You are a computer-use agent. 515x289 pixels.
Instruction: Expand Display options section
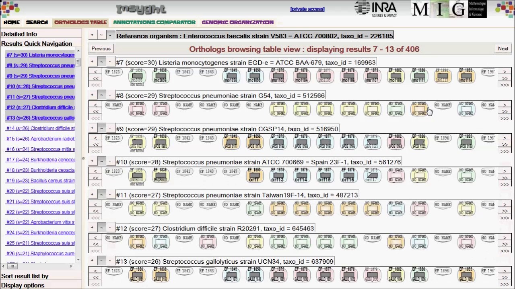(23, 285)
